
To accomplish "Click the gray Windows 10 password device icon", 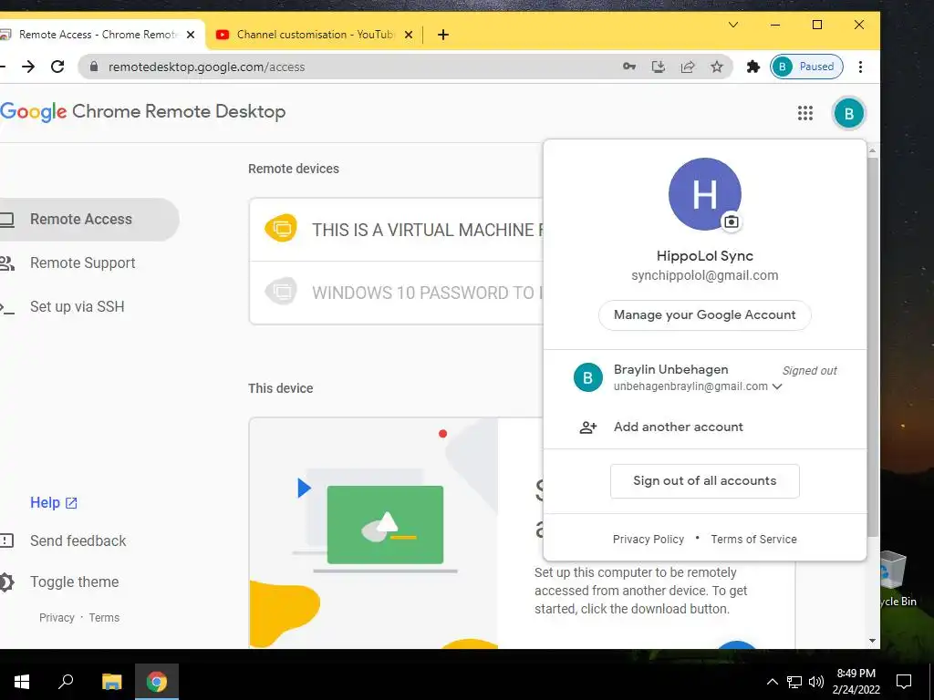I will [281, 292].
